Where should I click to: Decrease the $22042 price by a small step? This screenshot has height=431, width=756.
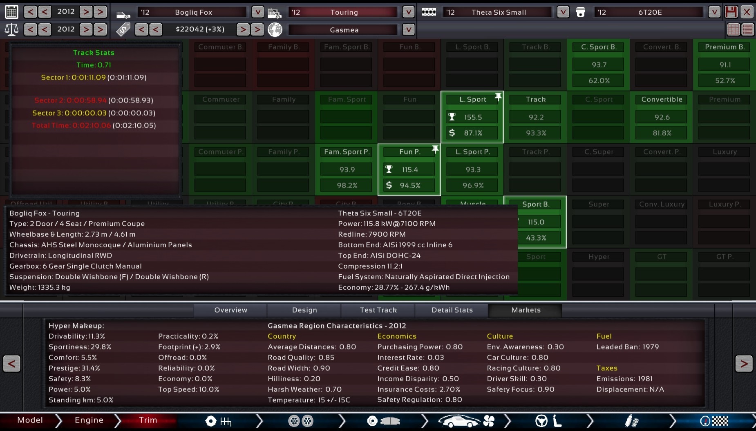[x=156, y=29]
